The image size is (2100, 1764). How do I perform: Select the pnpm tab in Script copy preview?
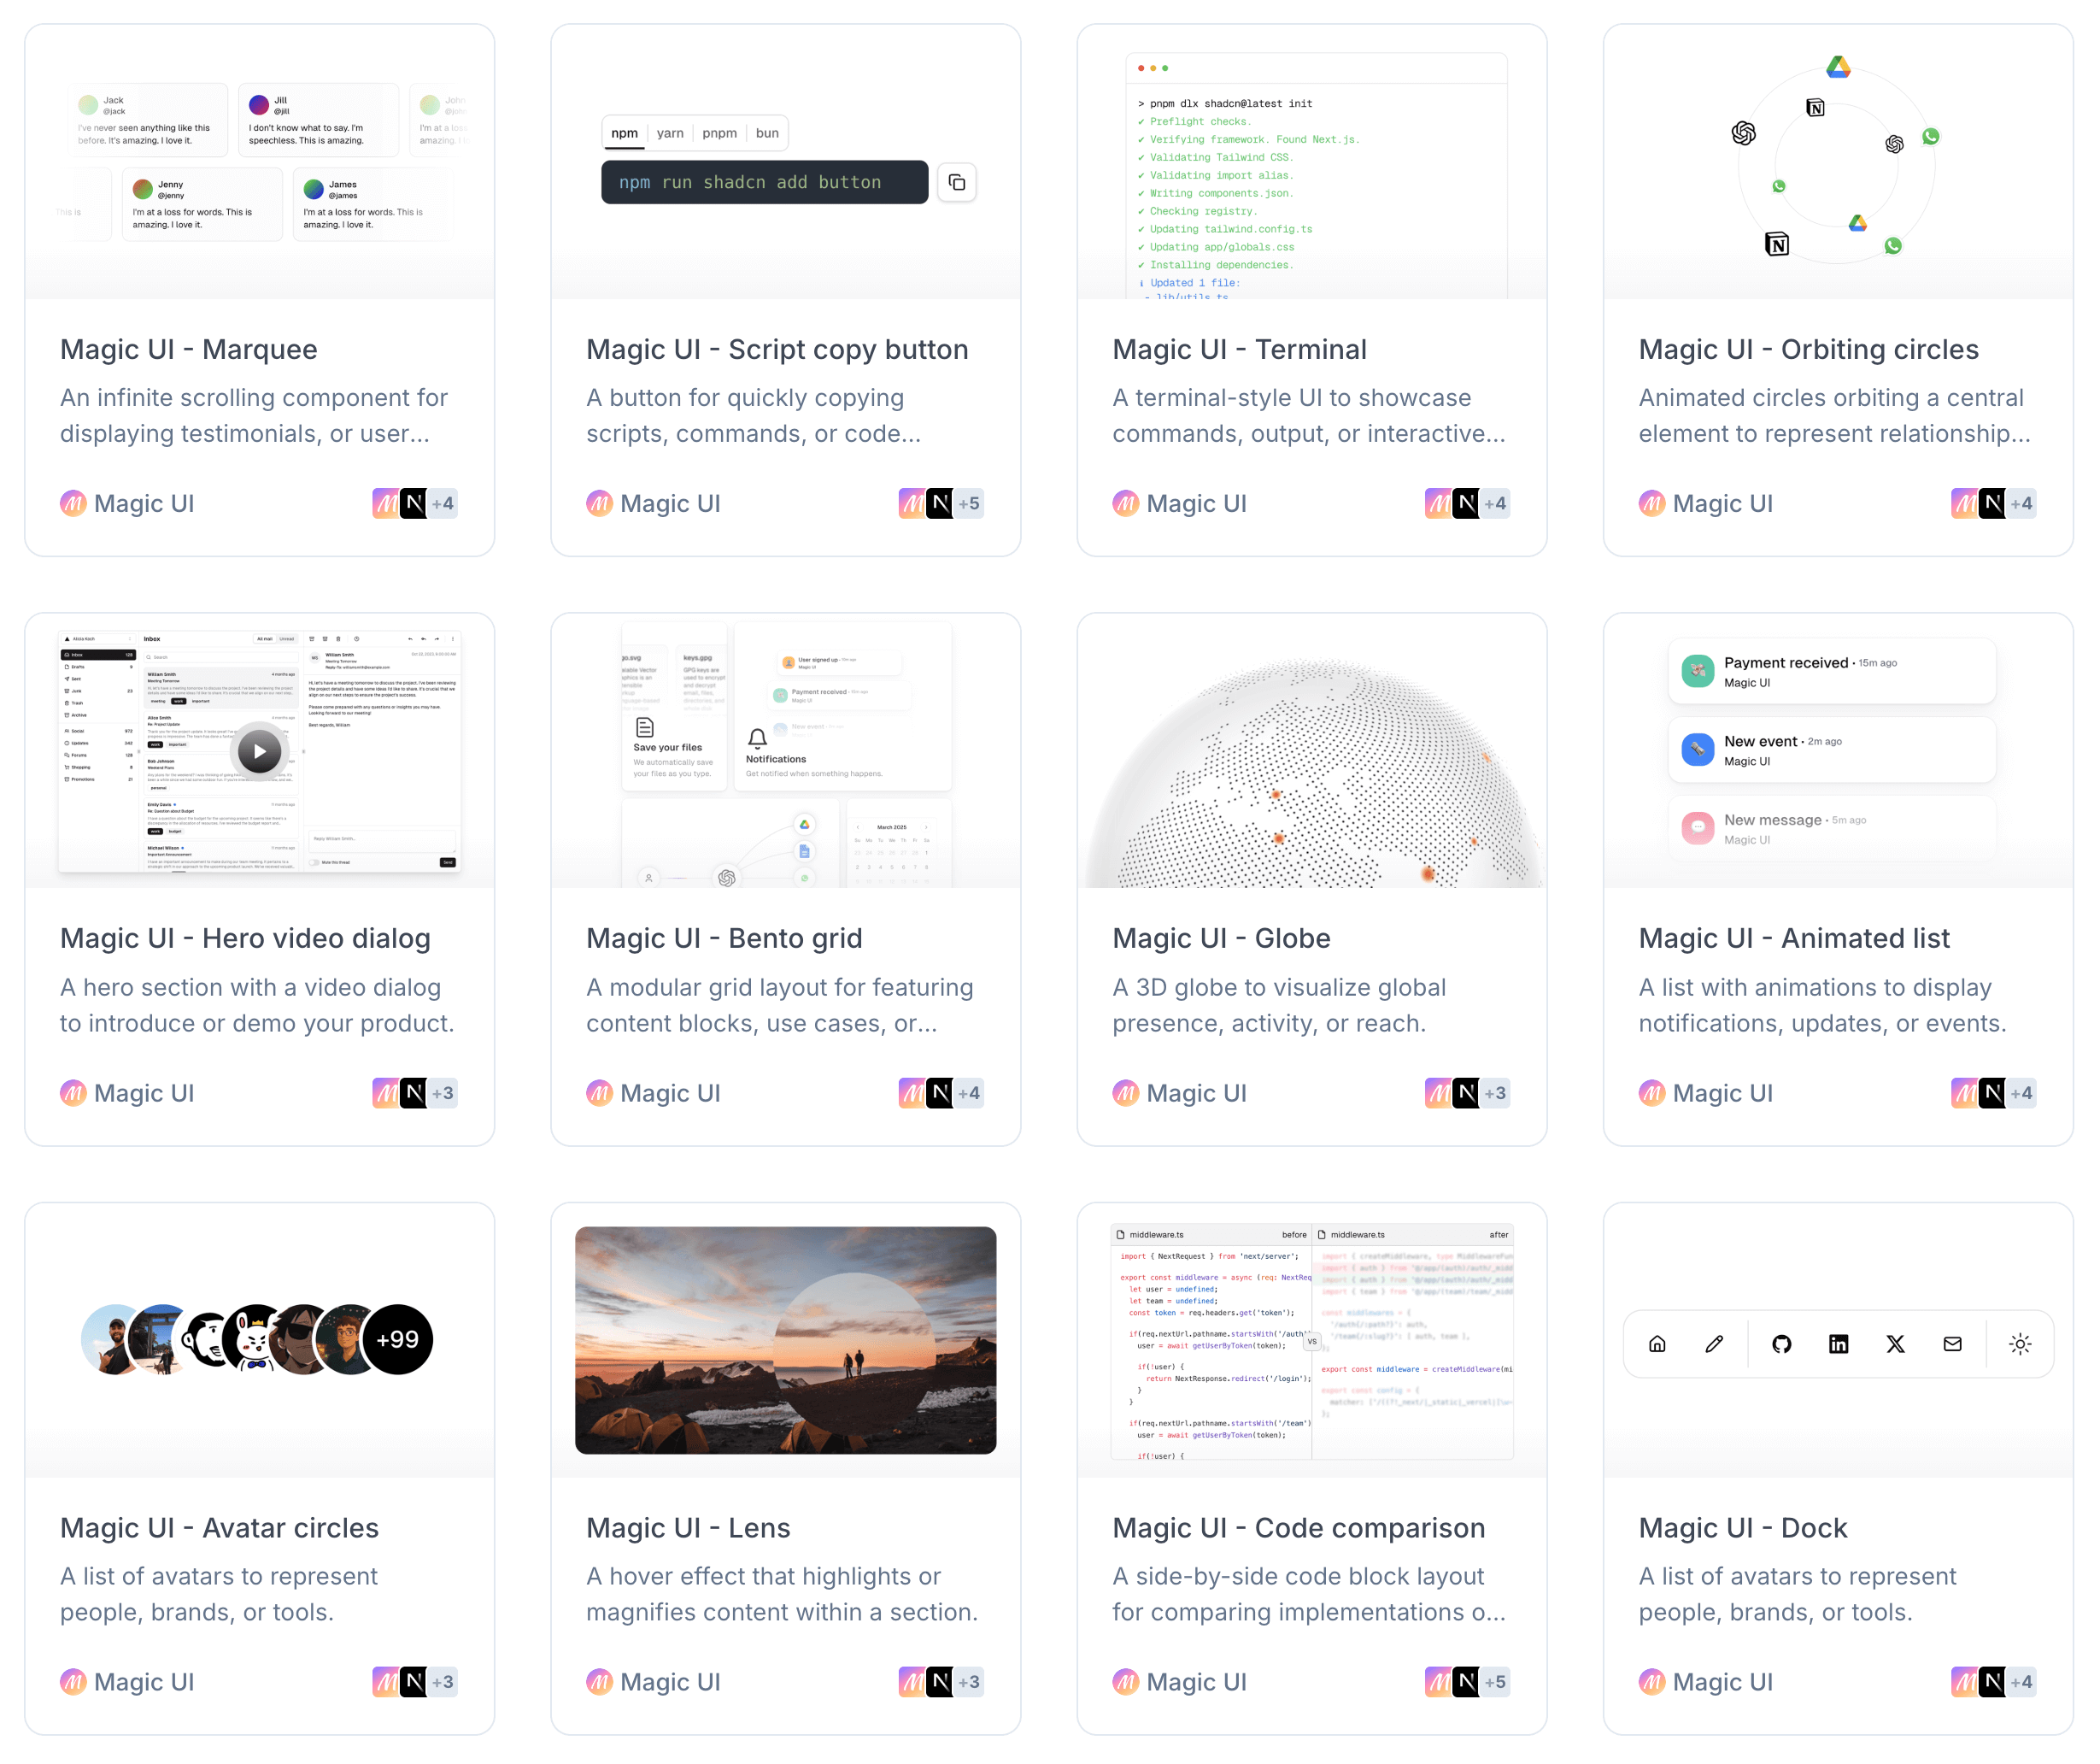click(x=719, y=133)
